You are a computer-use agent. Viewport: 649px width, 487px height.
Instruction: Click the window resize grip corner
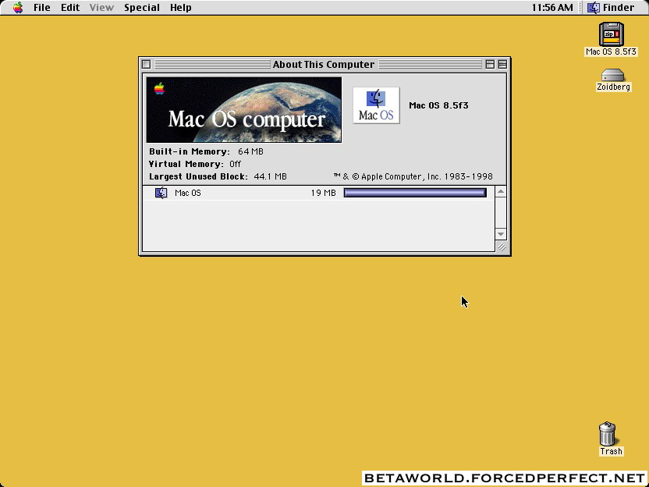501,247
